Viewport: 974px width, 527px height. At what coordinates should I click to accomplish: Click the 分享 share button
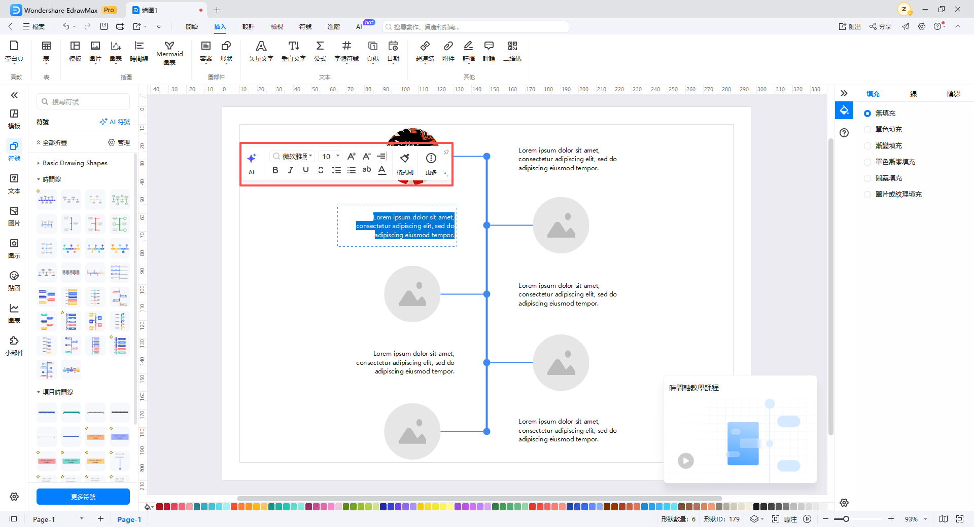[880, 27]
